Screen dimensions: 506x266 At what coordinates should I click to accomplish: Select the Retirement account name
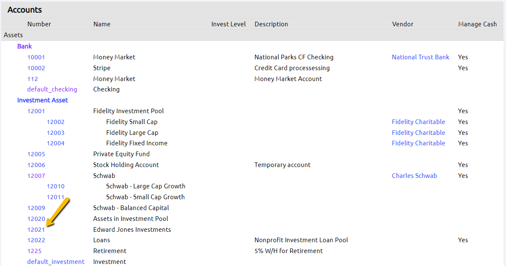(x=110, y=251)
